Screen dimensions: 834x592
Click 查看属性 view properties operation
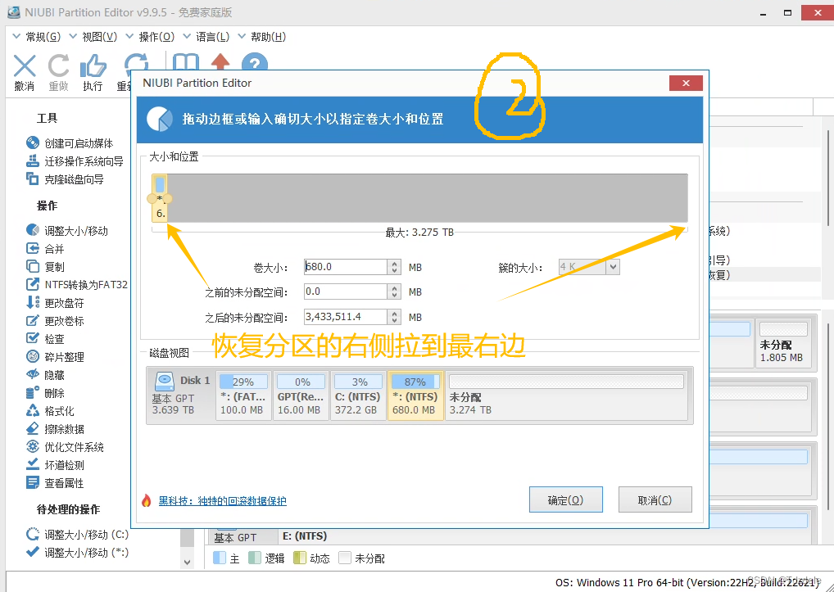56,483
